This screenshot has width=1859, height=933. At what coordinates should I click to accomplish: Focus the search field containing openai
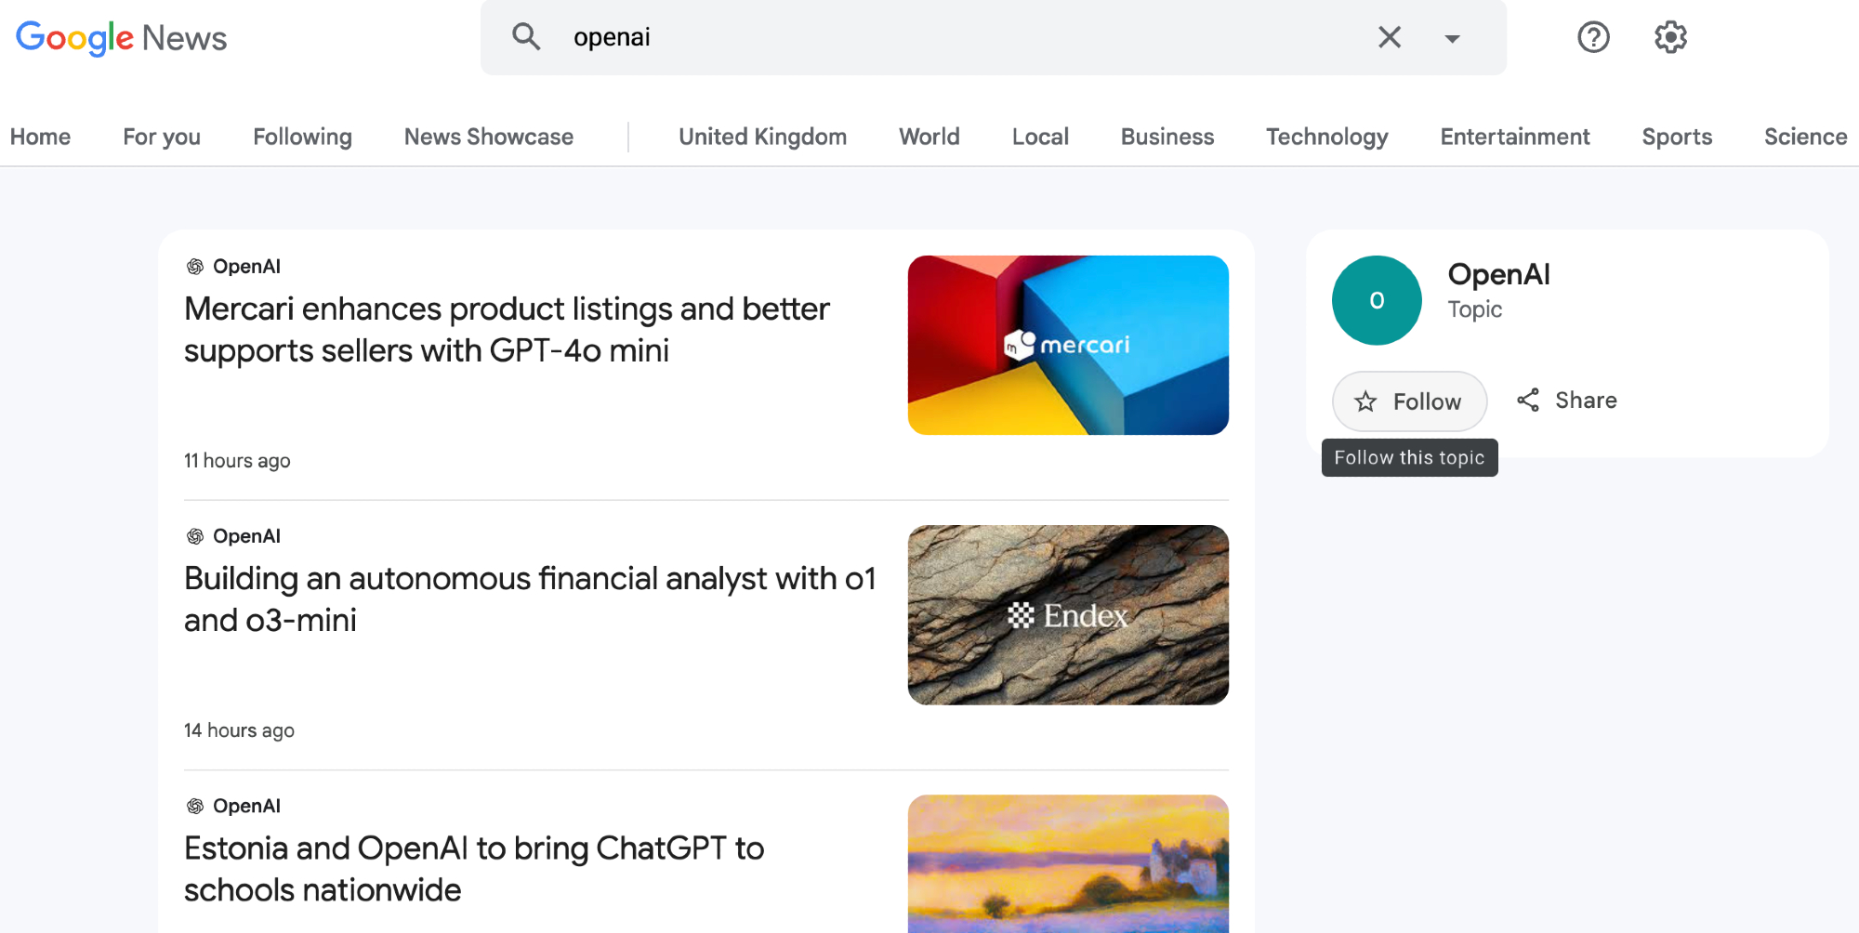pos(957,37)
